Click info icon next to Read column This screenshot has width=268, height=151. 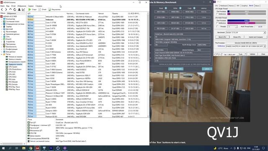point(166,8)
